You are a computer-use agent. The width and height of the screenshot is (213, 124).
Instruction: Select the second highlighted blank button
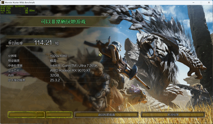click(x=59, y=115)
